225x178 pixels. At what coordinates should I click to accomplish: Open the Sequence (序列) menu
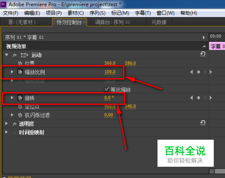(97, 13)
